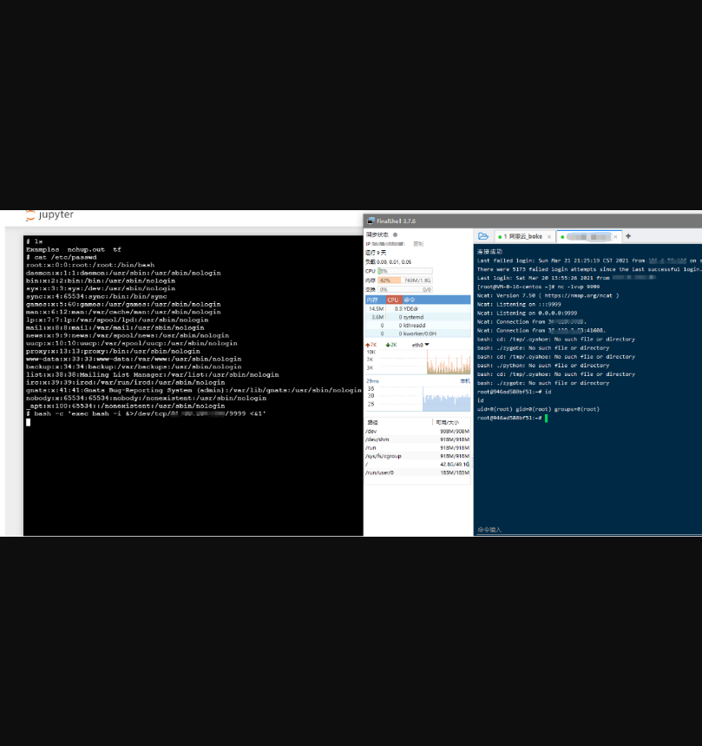Sort processes by CPU column

point(394,300)
